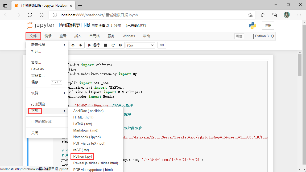The width and height of the screenshot is (306, 172).
Task: Open the 帮助 menu
Action: point(146,36)
